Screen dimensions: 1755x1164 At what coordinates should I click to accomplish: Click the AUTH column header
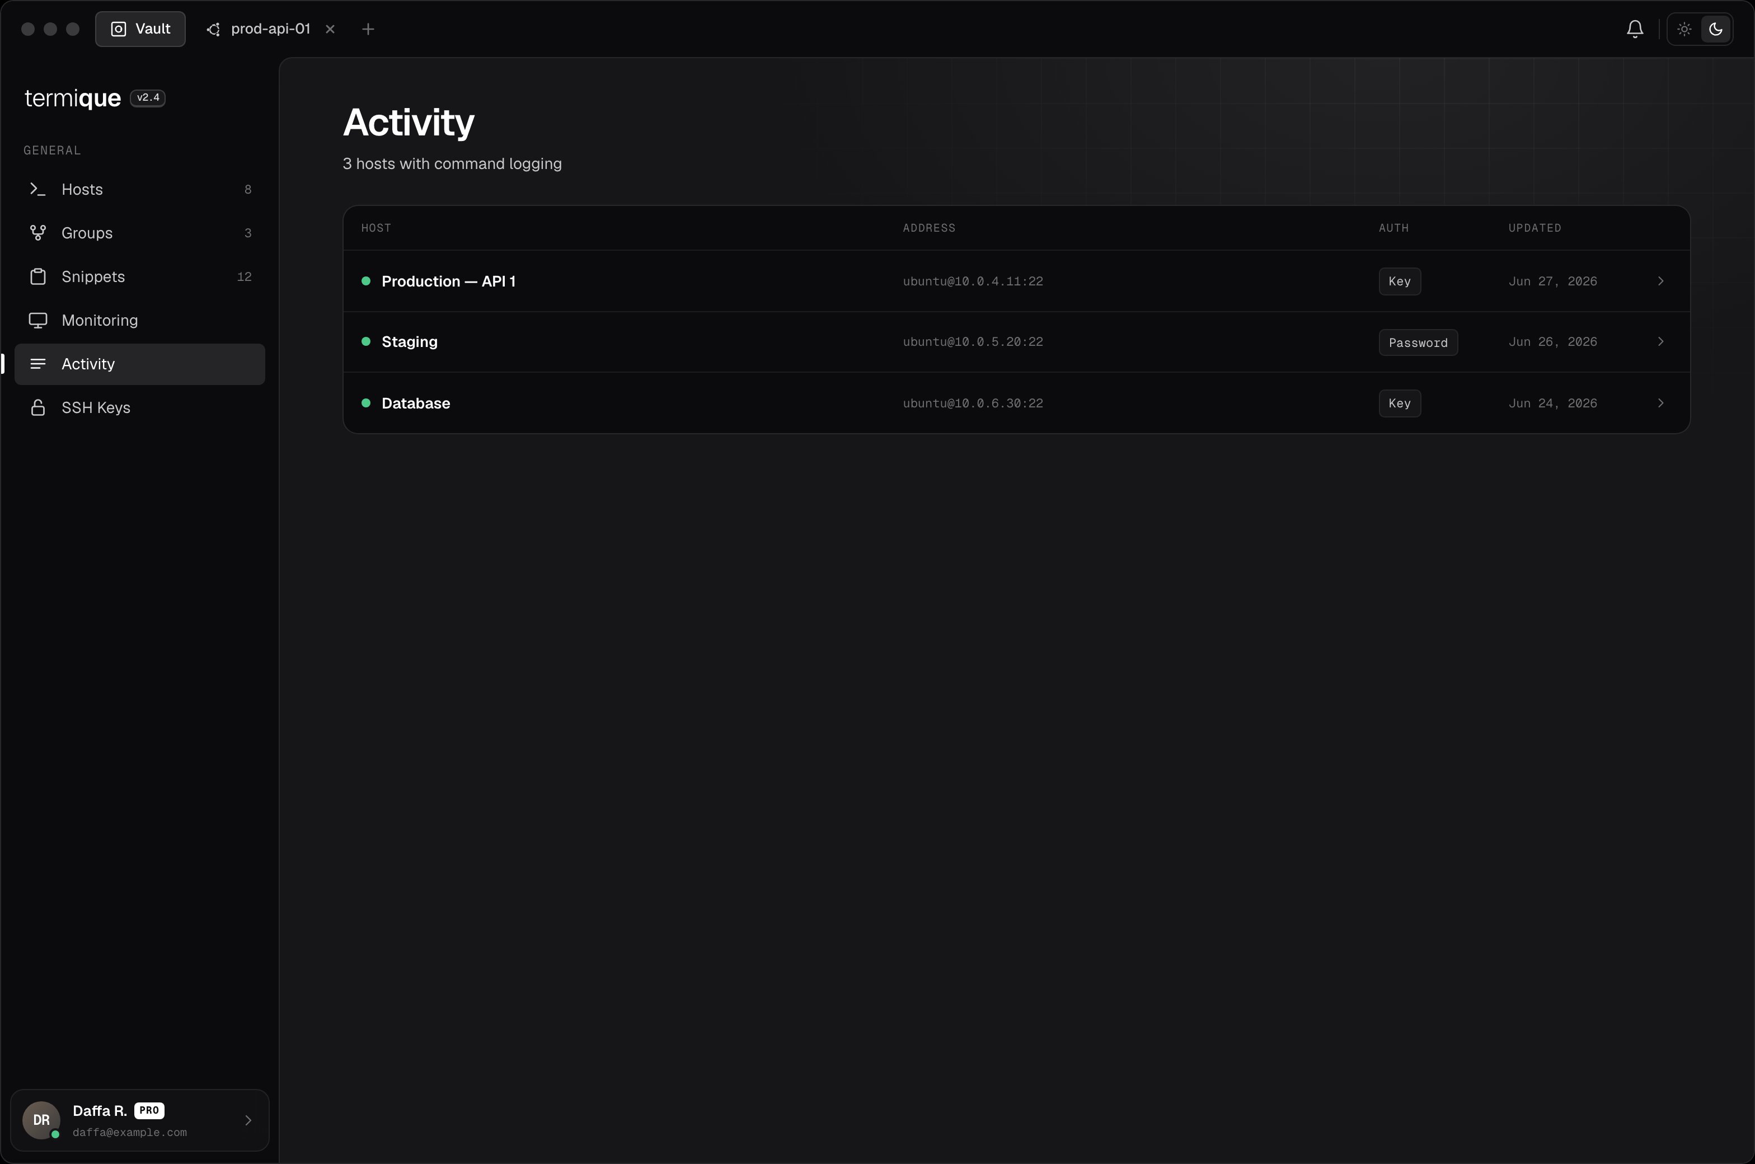coord(1393,228)
